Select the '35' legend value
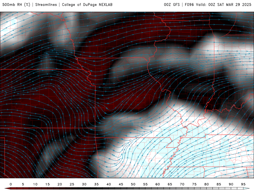Image resolution: width=254 pixels, height=190 pixels. pos(97,184)
